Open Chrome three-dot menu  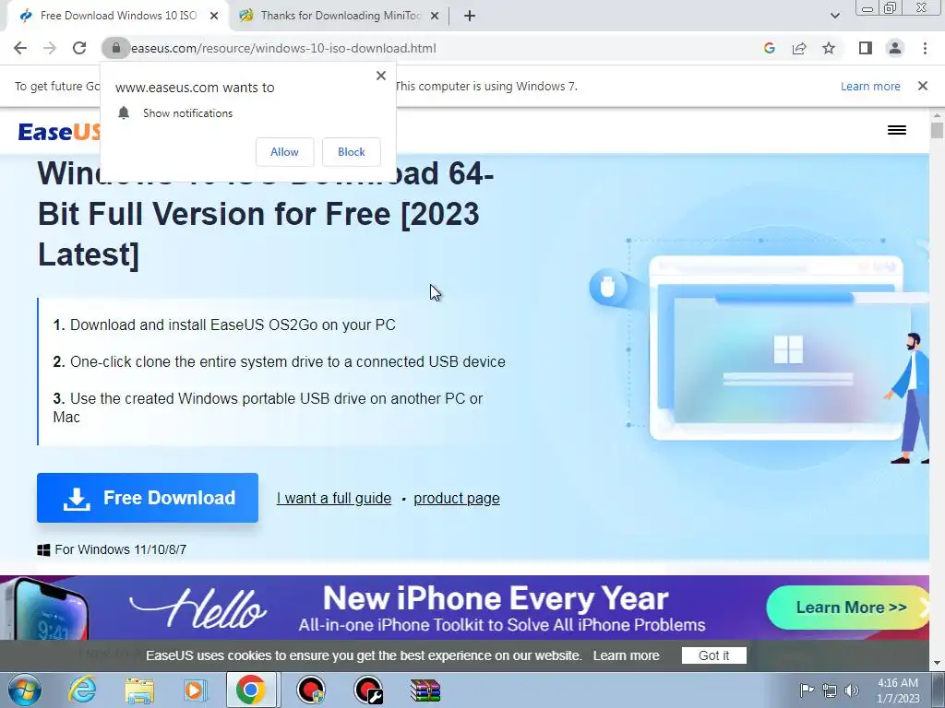pos(925,48)
